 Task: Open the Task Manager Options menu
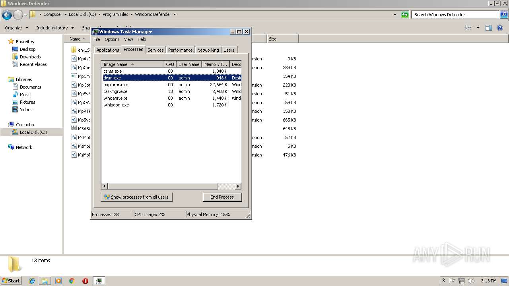coord(112,39)
